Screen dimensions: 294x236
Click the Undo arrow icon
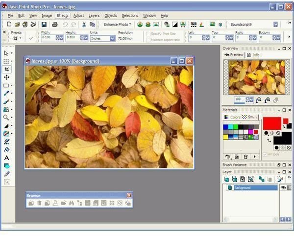coord(65,24)
